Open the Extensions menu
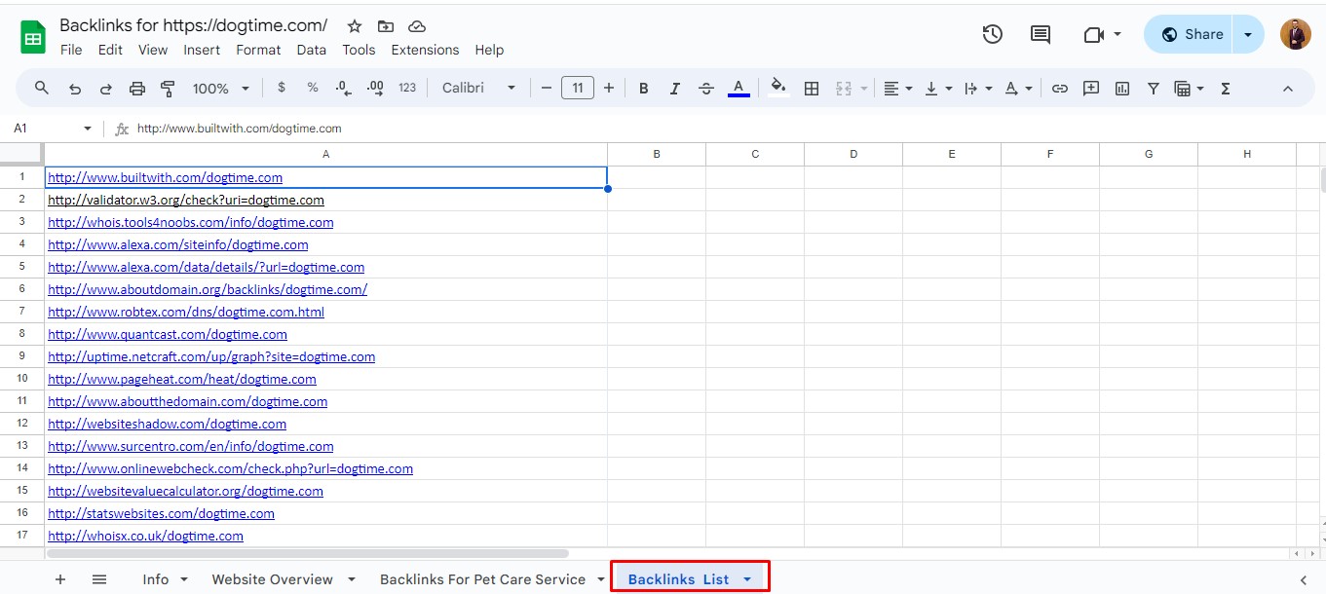This screenshot has width=1326, height=594. (x=425, y=50)
